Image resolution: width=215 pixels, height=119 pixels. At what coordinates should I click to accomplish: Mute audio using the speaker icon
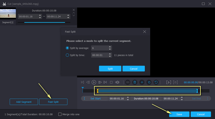[x=117, y=82]
